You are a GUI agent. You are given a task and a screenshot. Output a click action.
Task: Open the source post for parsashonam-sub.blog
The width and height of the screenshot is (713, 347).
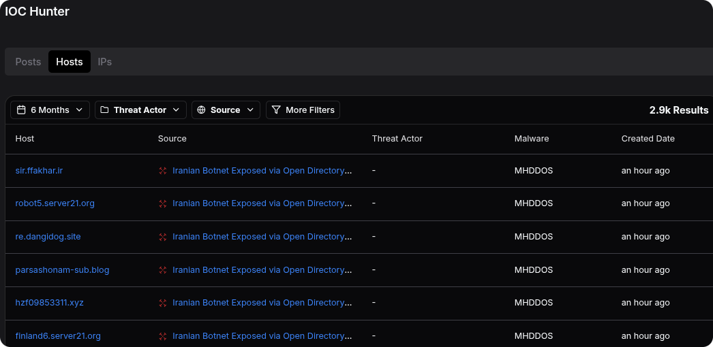tap(262, 270)
